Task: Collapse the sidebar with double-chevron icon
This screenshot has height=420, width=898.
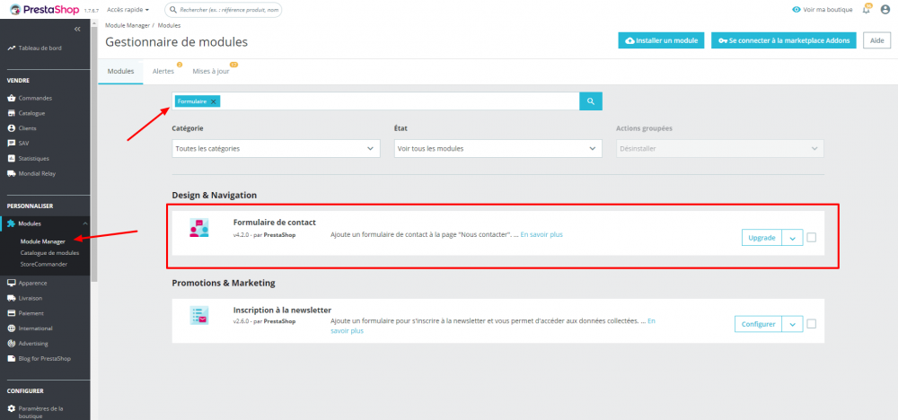Action: 77,29
